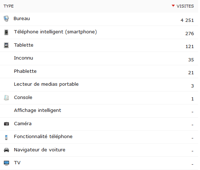Sort by the VISITES column header
The width and height of the screenshot is (200, 170).
[185, 6]
